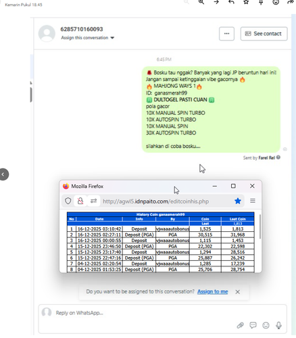Click phone number 6285710160093 header

point(82,29)
